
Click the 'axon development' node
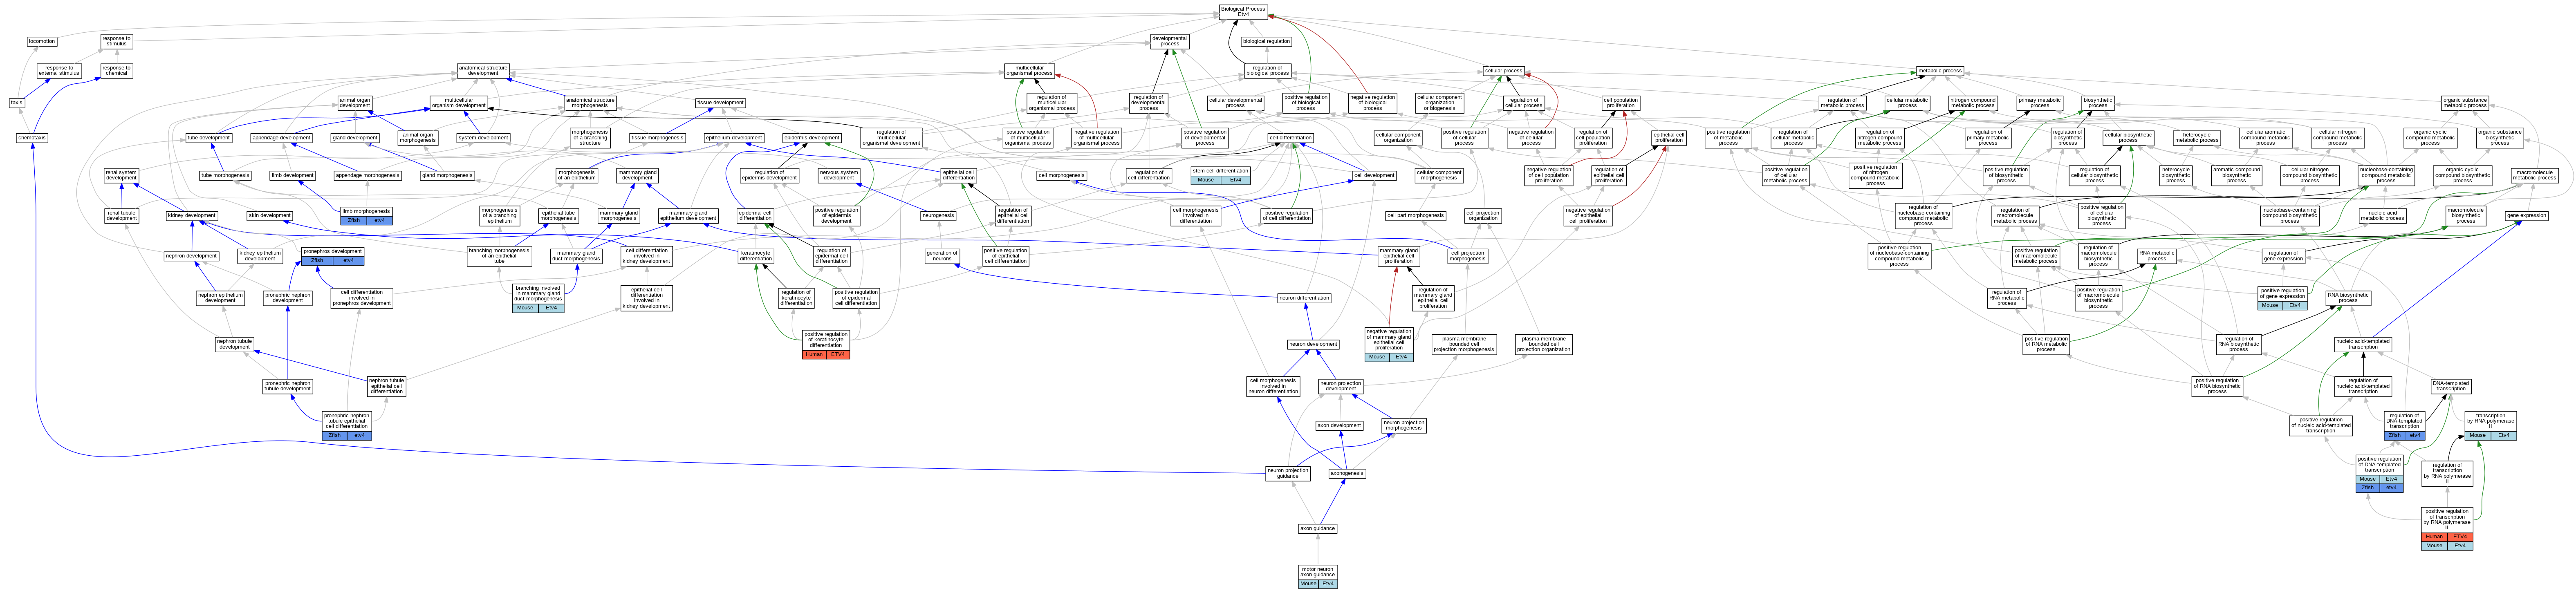[x=1339, y=425]
